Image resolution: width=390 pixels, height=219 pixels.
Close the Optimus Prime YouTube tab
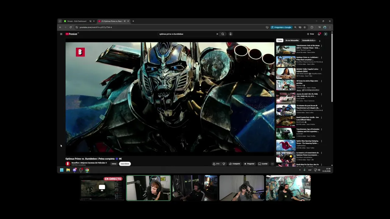[x=128, y=21]
